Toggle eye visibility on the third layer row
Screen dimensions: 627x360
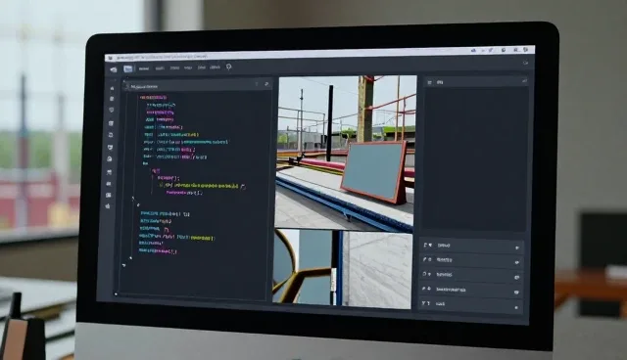point(517,278)
